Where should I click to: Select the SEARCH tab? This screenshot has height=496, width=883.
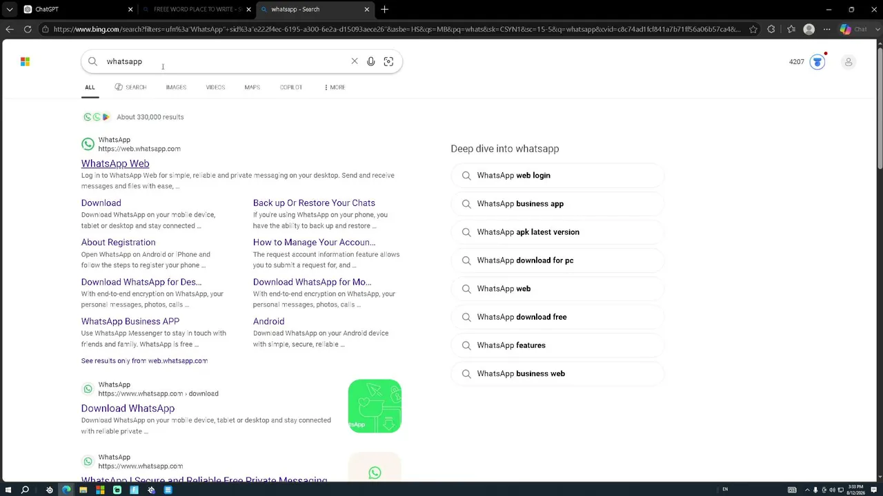130,87
